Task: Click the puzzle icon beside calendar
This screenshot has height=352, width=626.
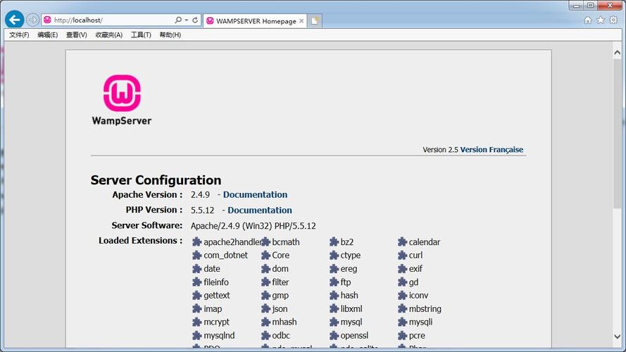Action: click(x=402, y=242)
